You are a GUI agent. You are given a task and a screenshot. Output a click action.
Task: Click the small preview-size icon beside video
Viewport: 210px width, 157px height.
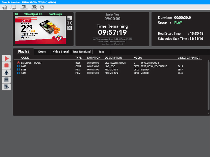(69, 18)
